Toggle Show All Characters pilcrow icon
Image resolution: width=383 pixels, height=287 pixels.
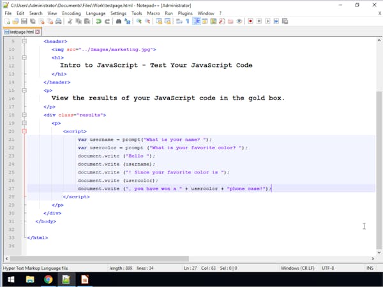click(188, 22)
